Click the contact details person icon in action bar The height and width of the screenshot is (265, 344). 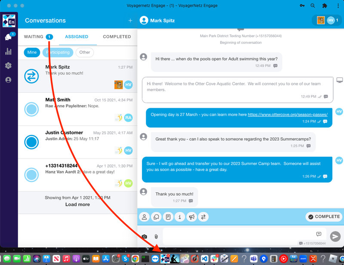[144, 217]
